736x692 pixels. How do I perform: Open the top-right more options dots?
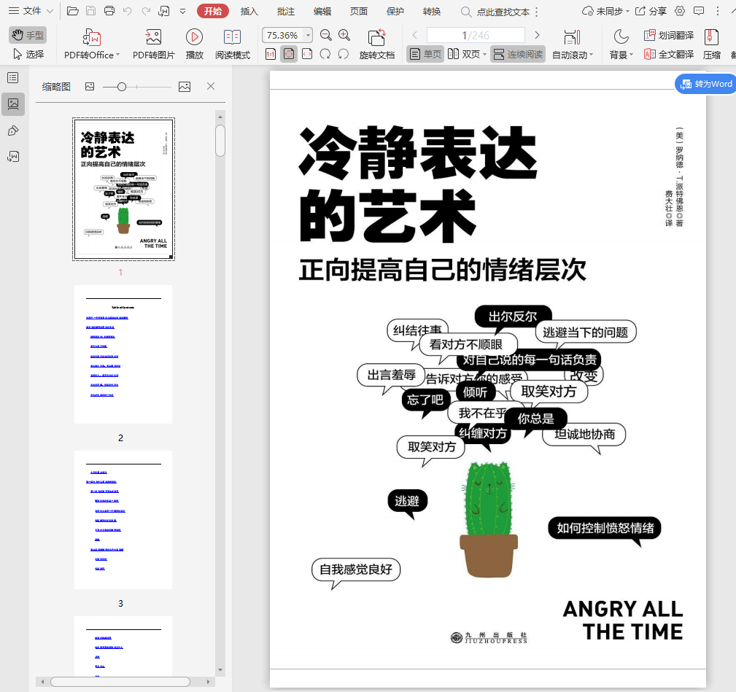717,11
